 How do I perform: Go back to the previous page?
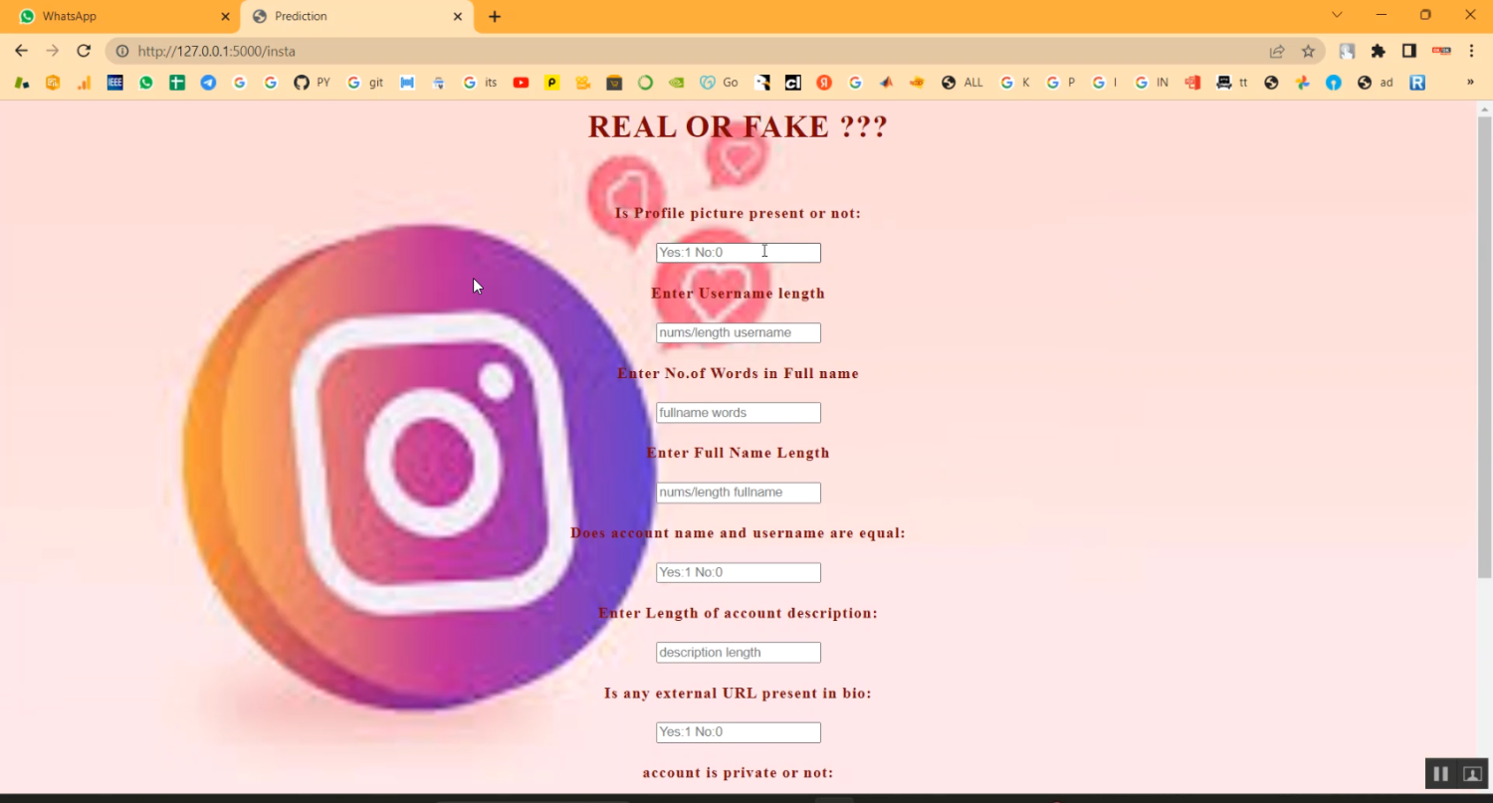(22, 51)
